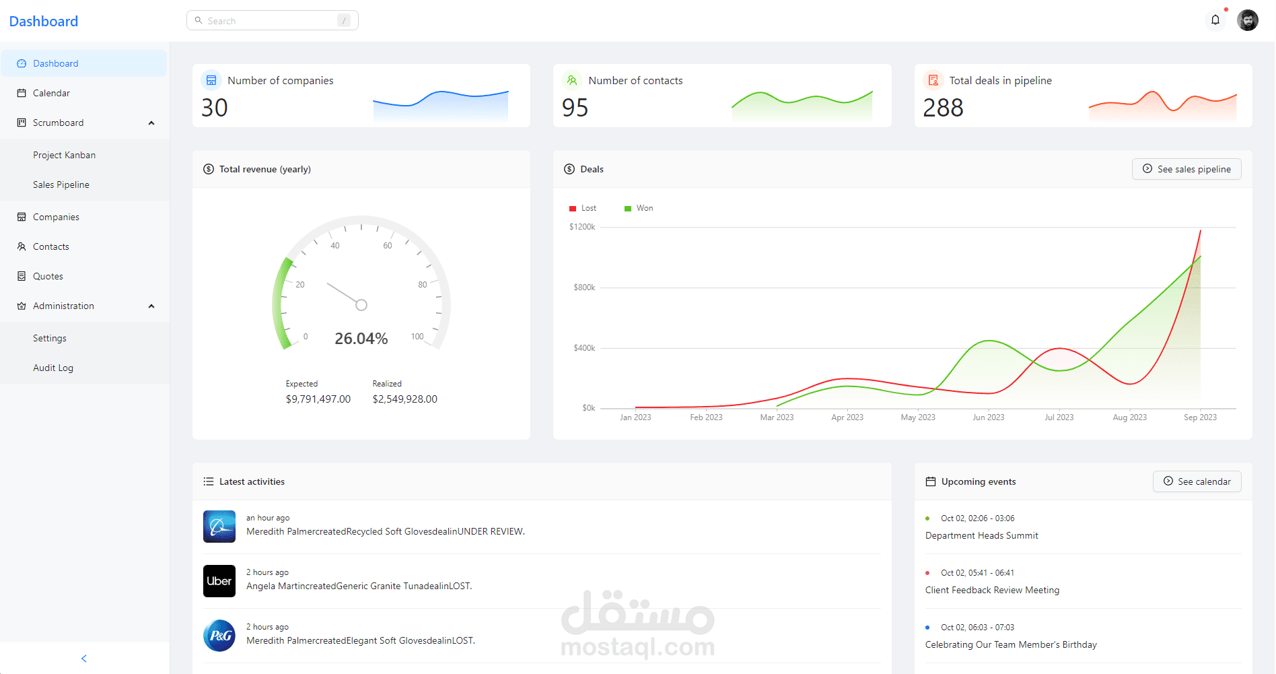Click the Number of companies icon
Image resolution: width=1276 pixels, height=674 pixels.
coord(211,80)
